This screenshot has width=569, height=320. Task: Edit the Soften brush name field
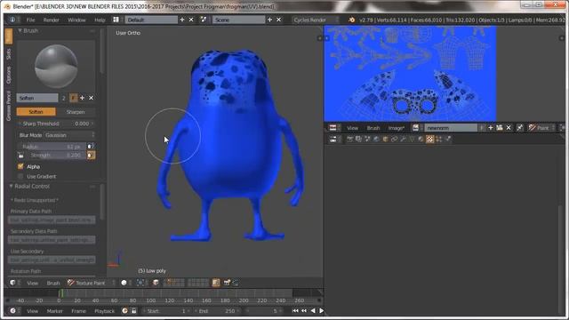pyautogui.click(x=37, y=98)
